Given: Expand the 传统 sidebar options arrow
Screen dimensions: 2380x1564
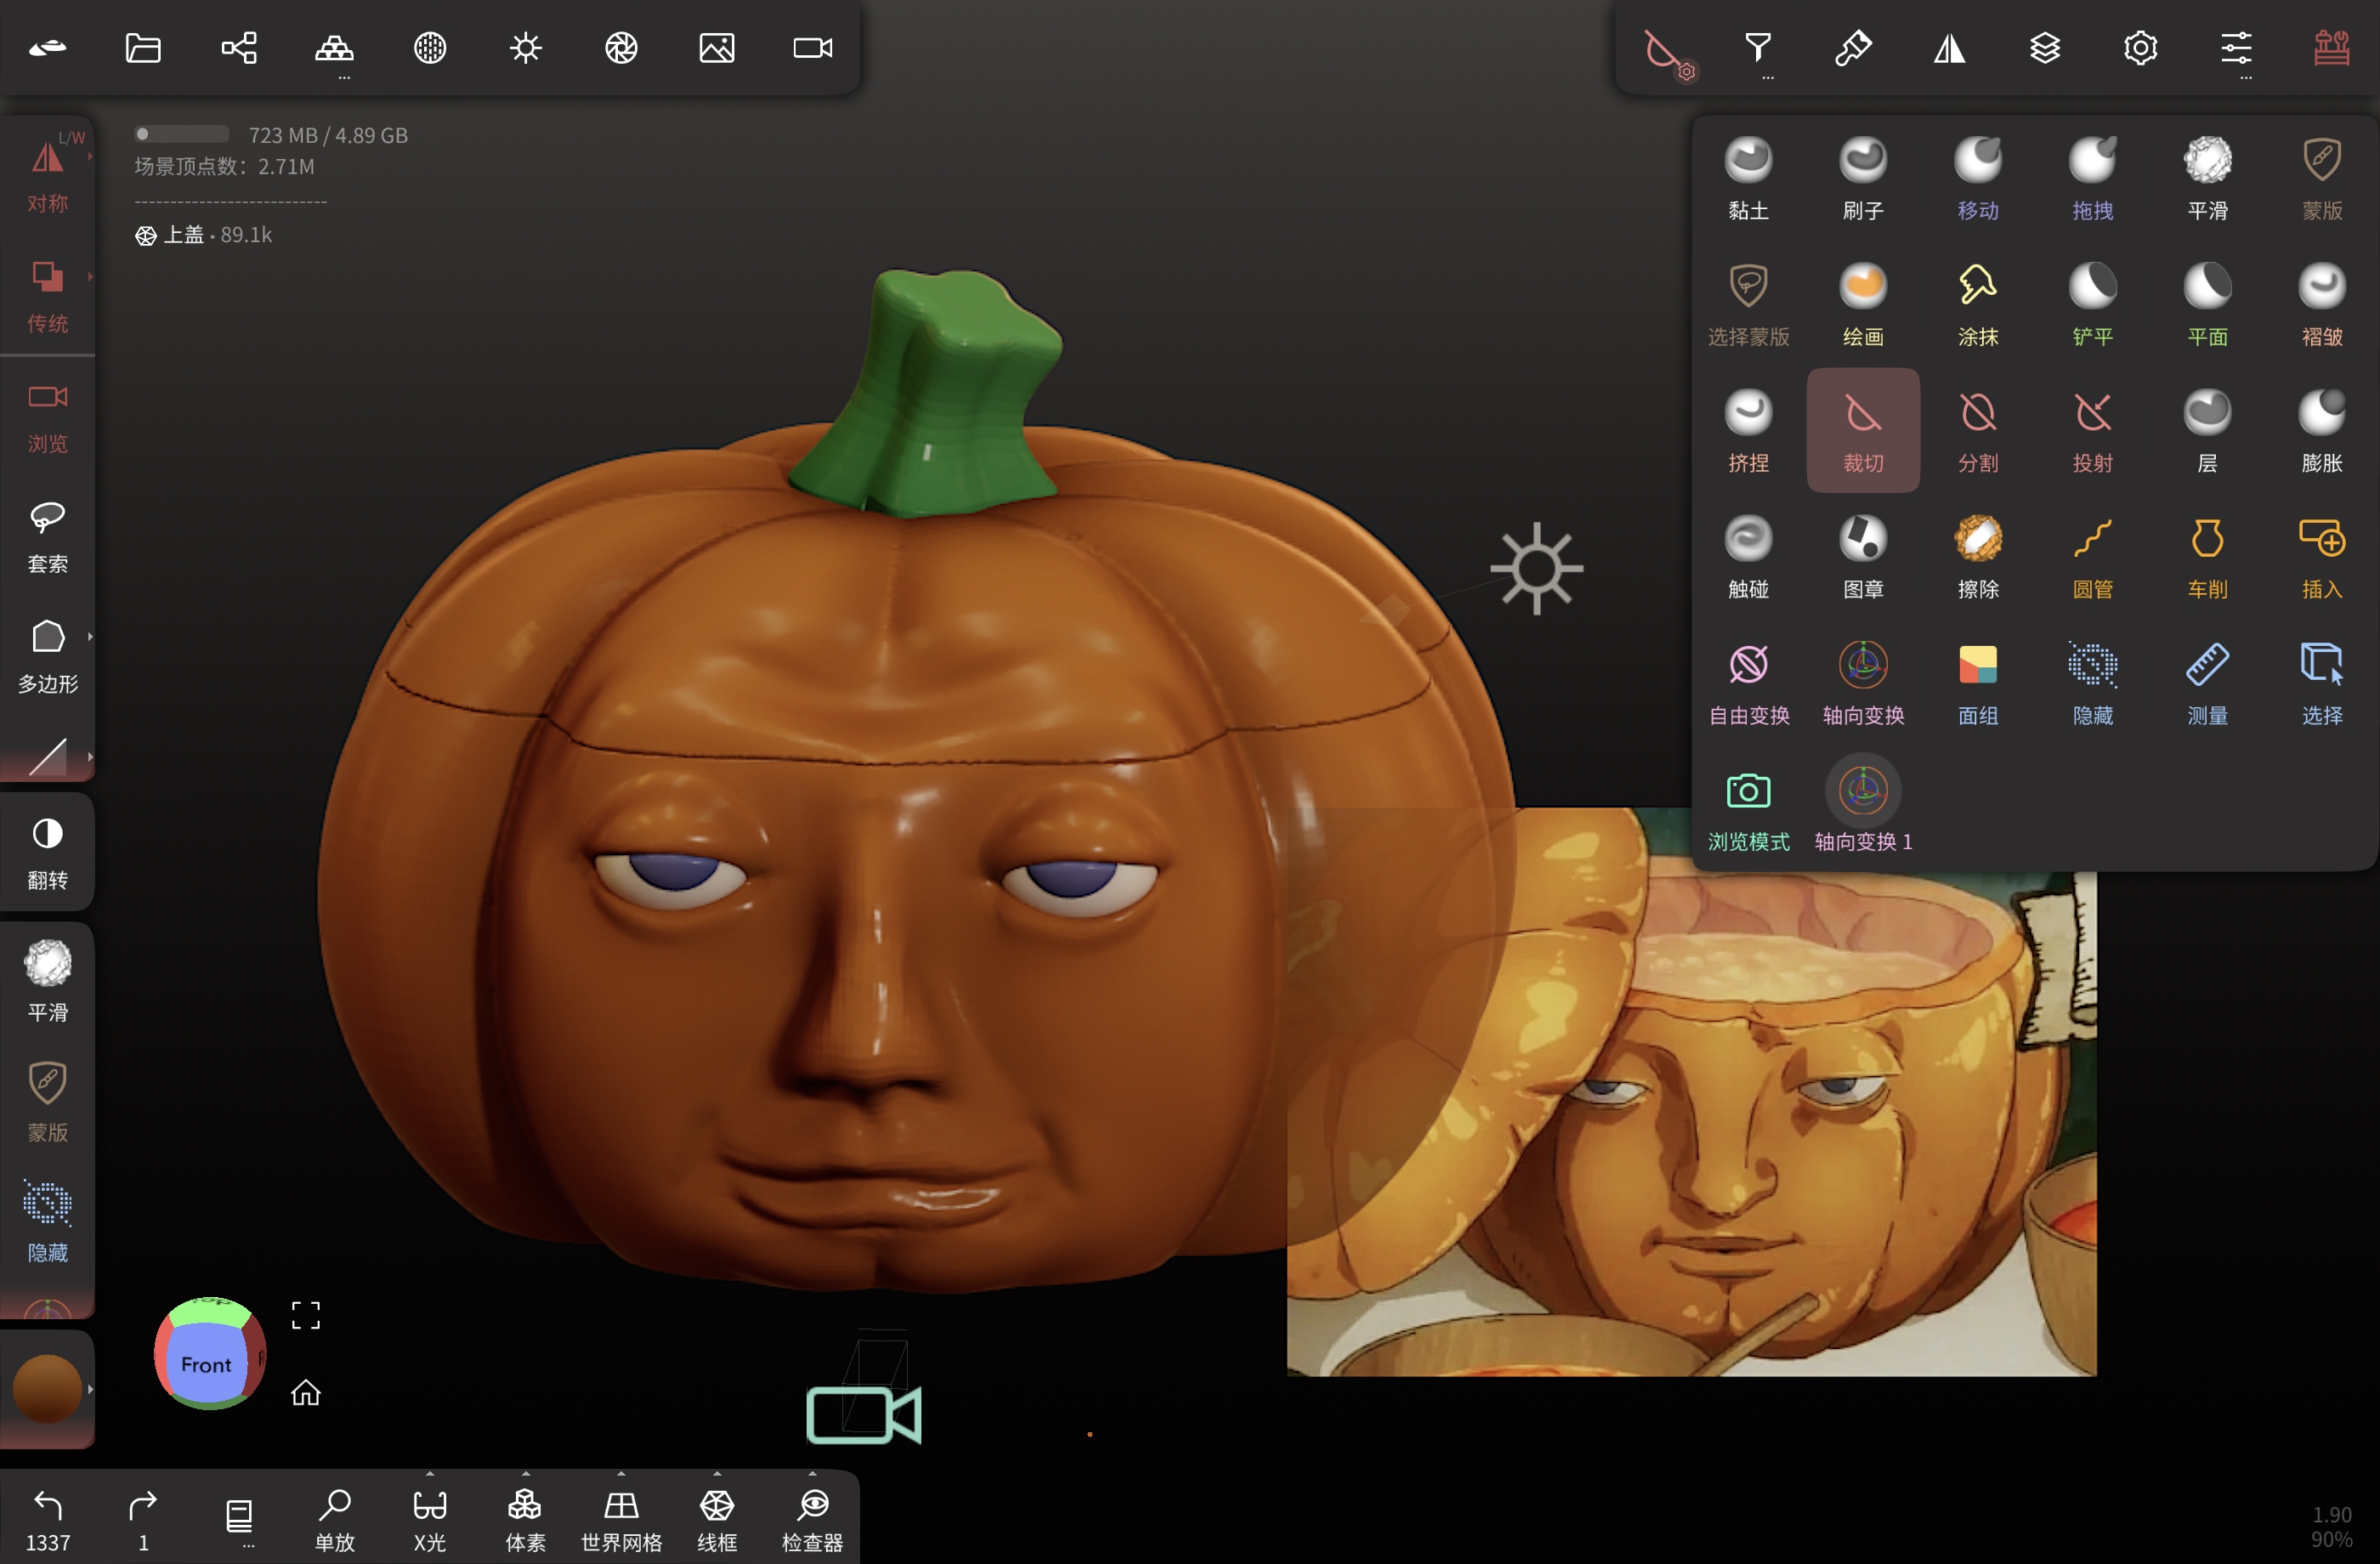Looking at the screenshot, I should click(x=90, y=276).
